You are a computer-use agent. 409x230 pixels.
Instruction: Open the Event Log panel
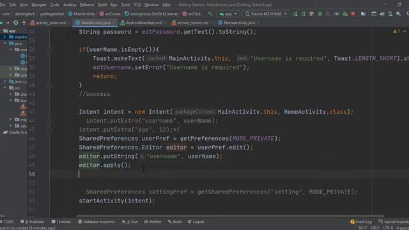click(361, 222)
